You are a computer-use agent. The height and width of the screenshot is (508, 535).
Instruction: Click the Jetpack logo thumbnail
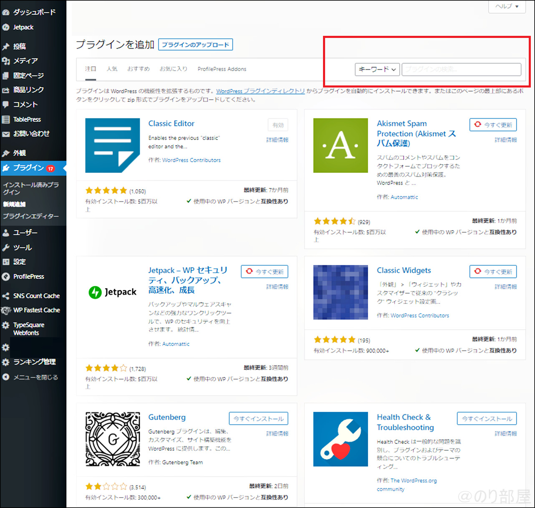(x=113, y=292)
